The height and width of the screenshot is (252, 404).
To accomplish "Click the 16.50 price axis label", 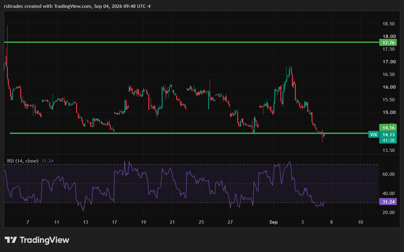I will (x=389, y=74).
